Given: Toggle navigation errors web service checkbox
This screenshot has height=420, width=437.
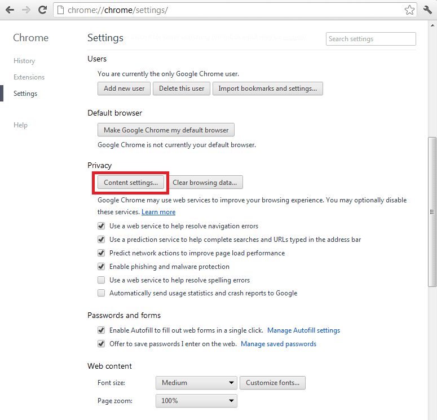Looking at the screenshot, I should 101,226.
